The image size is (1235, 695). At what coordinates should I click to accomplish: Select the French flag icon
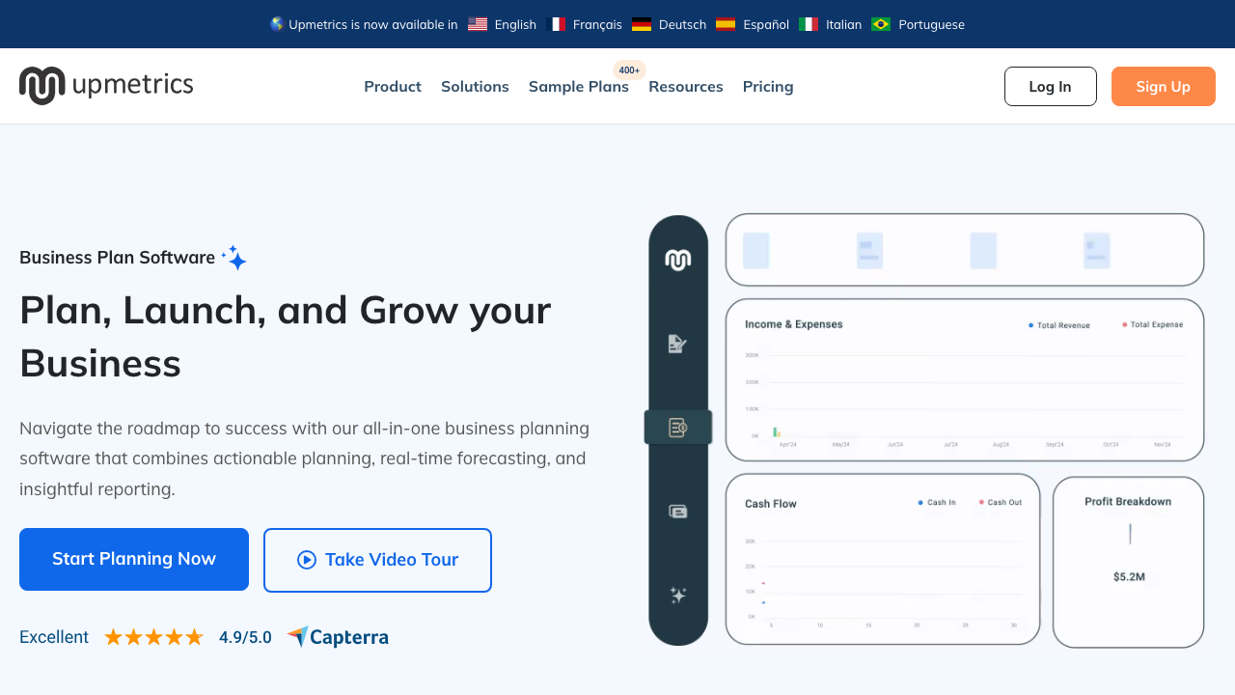coord(556,24)
